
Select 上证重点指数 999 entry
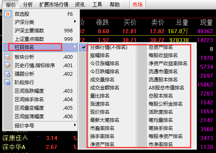pos(41,39)
